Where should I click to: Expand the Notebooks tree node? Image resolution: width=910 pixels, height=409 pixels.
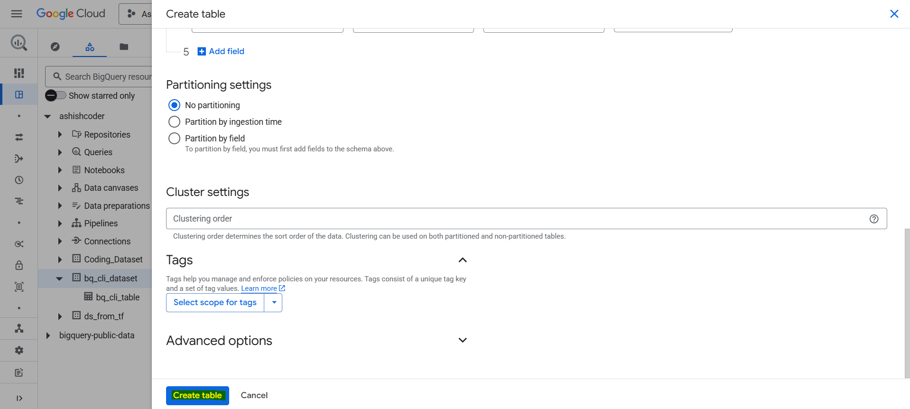coord(60,170)
